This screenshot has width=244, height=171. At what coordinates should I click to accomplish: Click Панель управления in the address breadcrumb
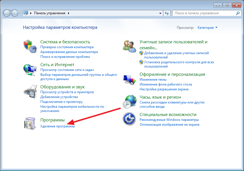[49, 13]
